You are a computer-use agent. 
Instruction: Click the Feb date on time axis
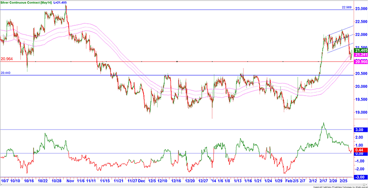click(x=289, y=180)
